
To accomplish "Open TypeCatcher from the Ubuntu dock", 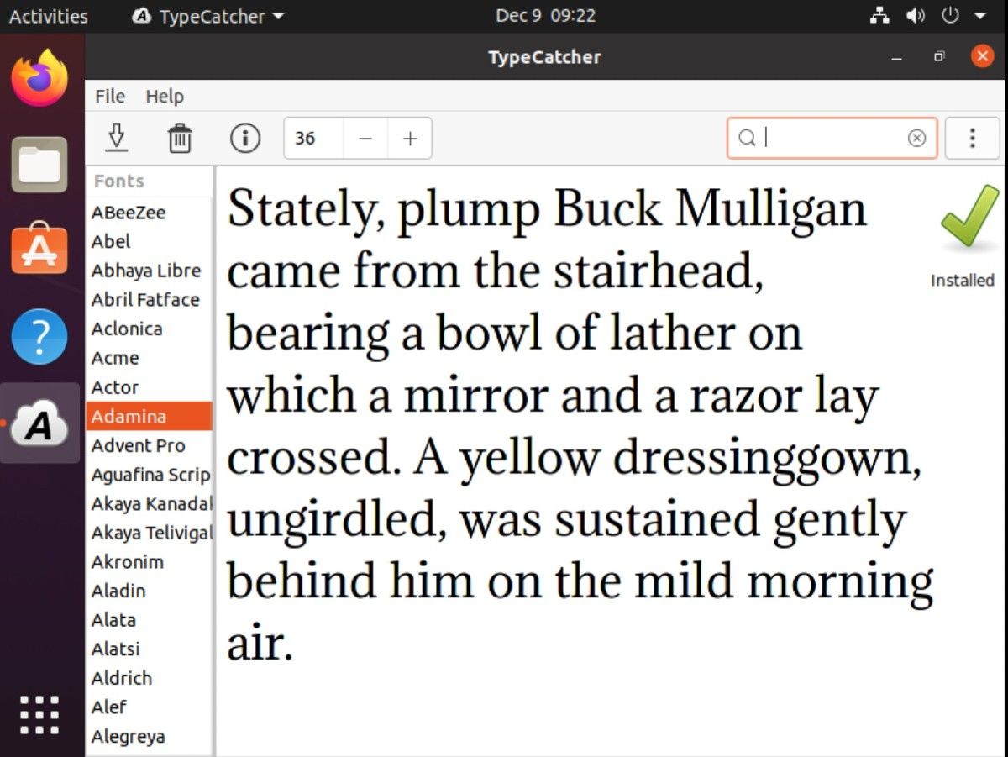I will [x=39, y=423].
